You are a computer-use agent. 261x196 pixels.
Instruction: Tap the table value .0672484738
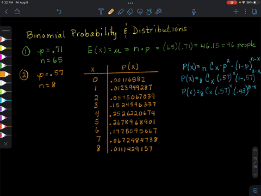(133, 140)
